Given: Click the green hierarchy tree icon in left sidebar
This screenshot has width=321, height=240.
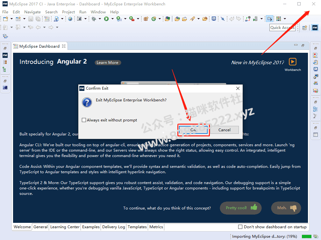Looking at the screenshot, I should [x=4, y=70].
